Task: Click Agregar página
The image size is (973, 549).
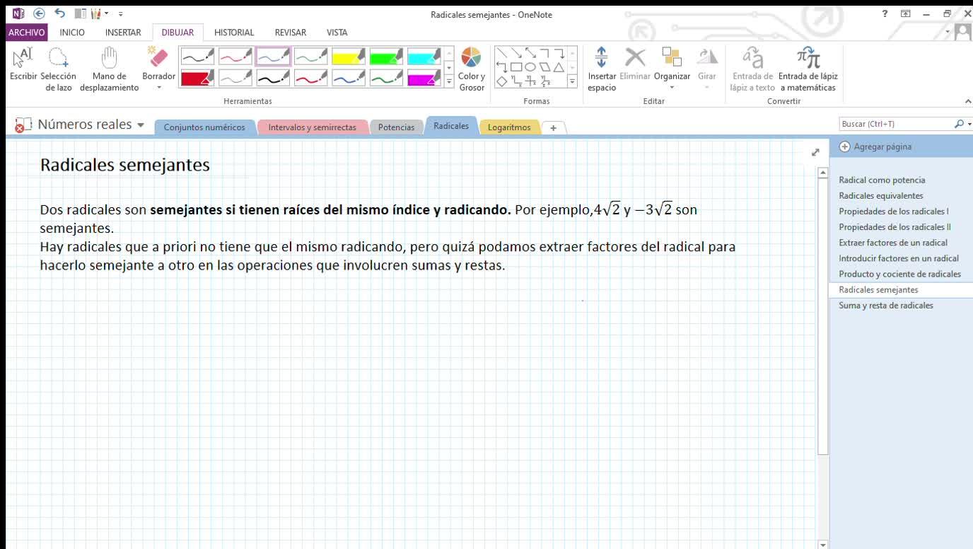Action: (875, 146)
